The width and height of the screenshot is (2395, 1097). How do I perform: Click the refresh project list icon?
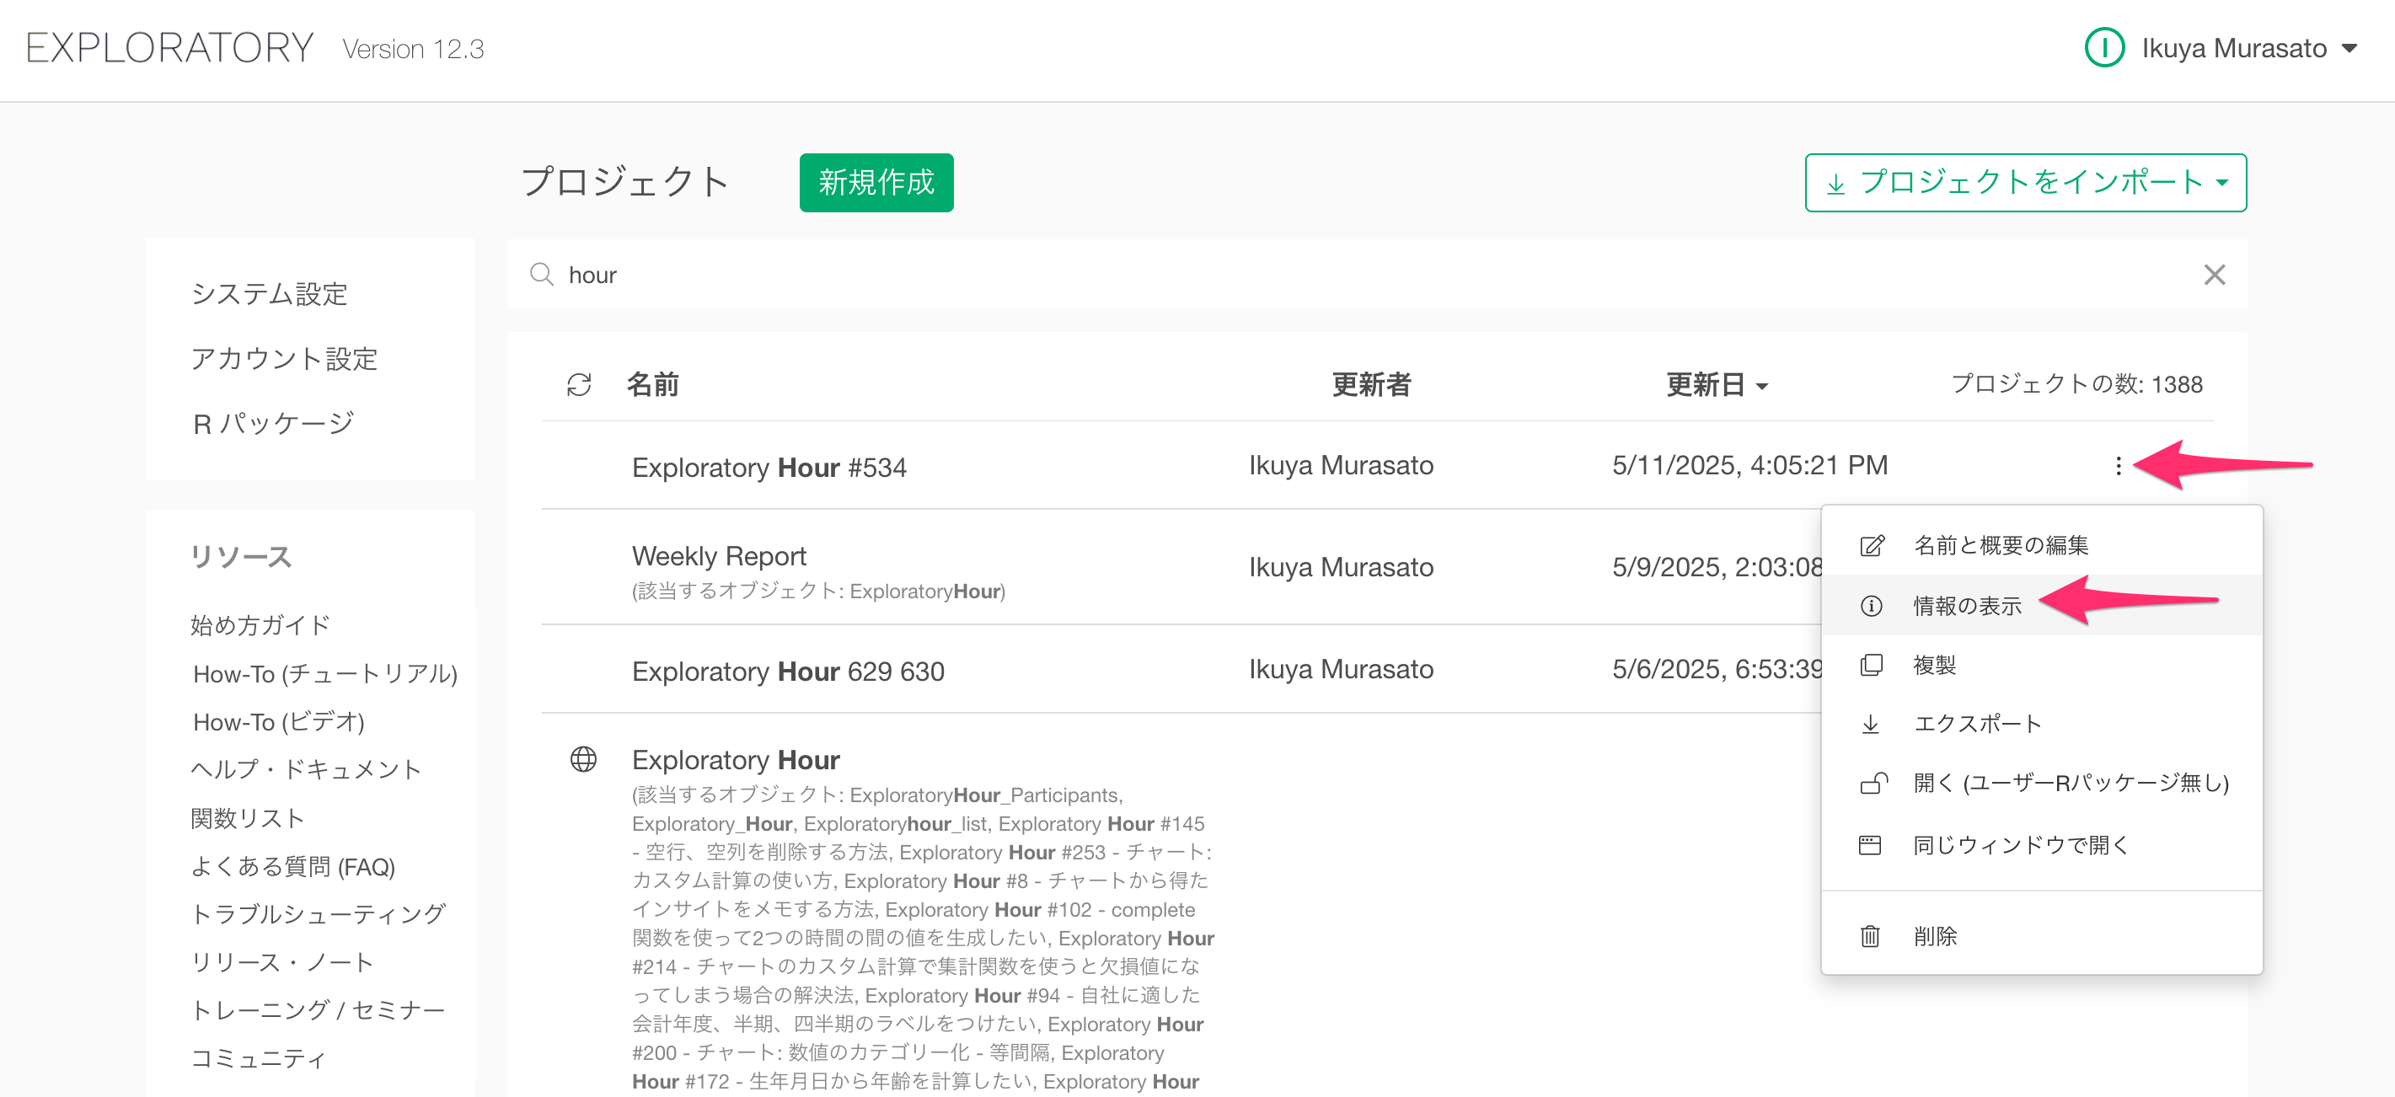point(579,384)
